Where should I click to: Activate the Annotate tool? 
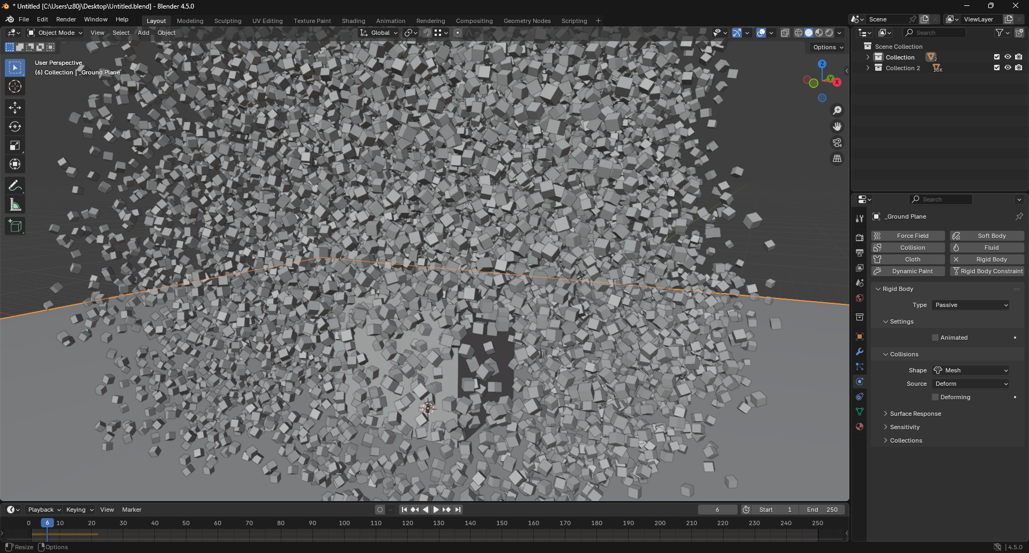[x=15, y=186]
